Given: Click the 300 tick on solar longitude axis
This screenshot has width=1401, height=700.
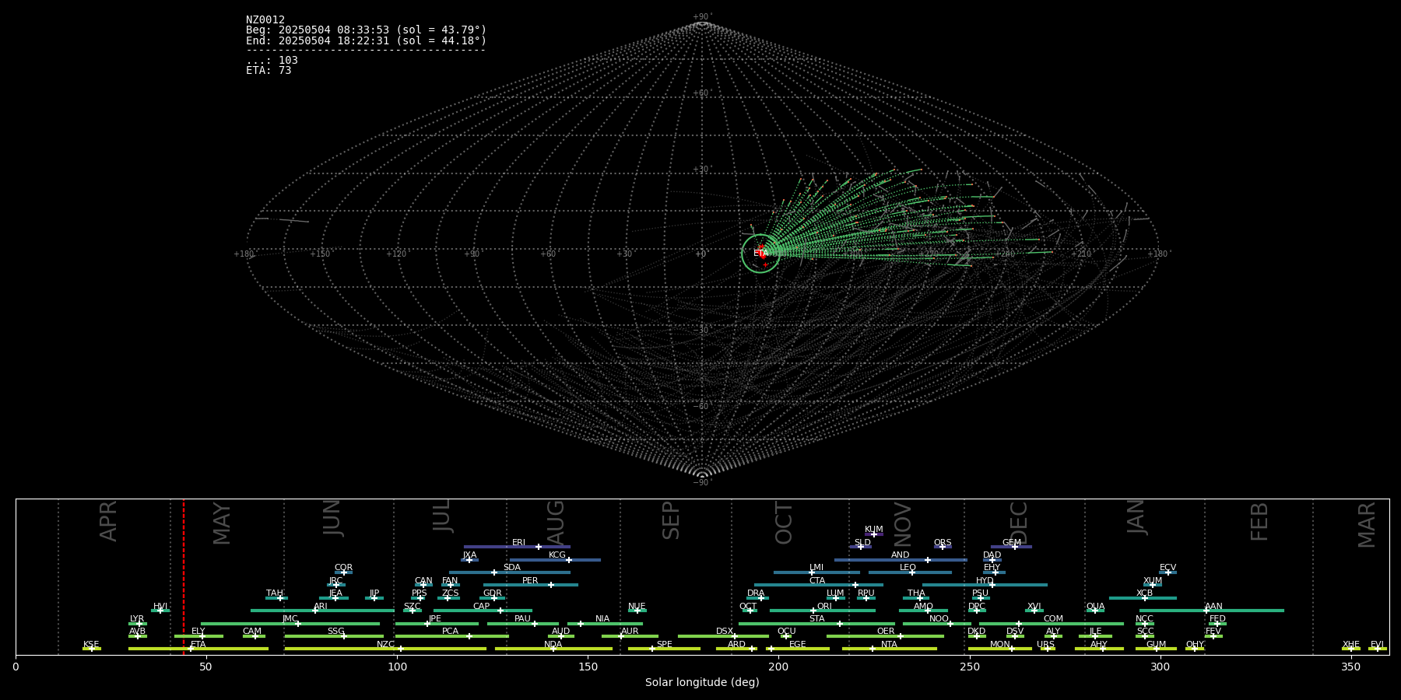Looking at the screenshot, I should point(1160,667).
